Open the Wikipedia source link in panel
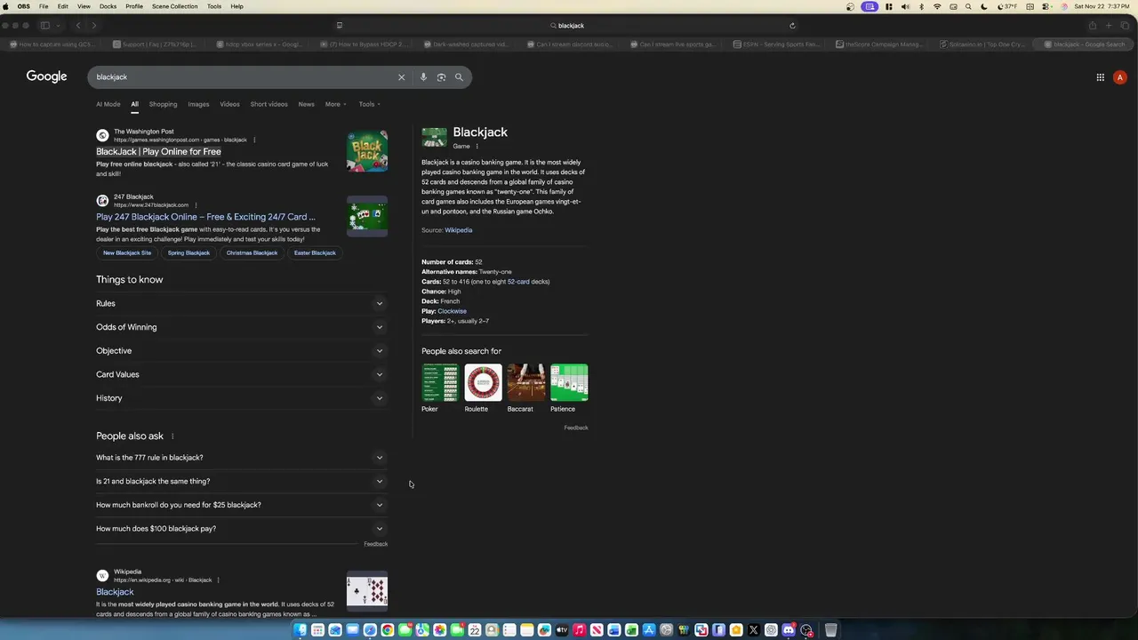 (459, 230)
